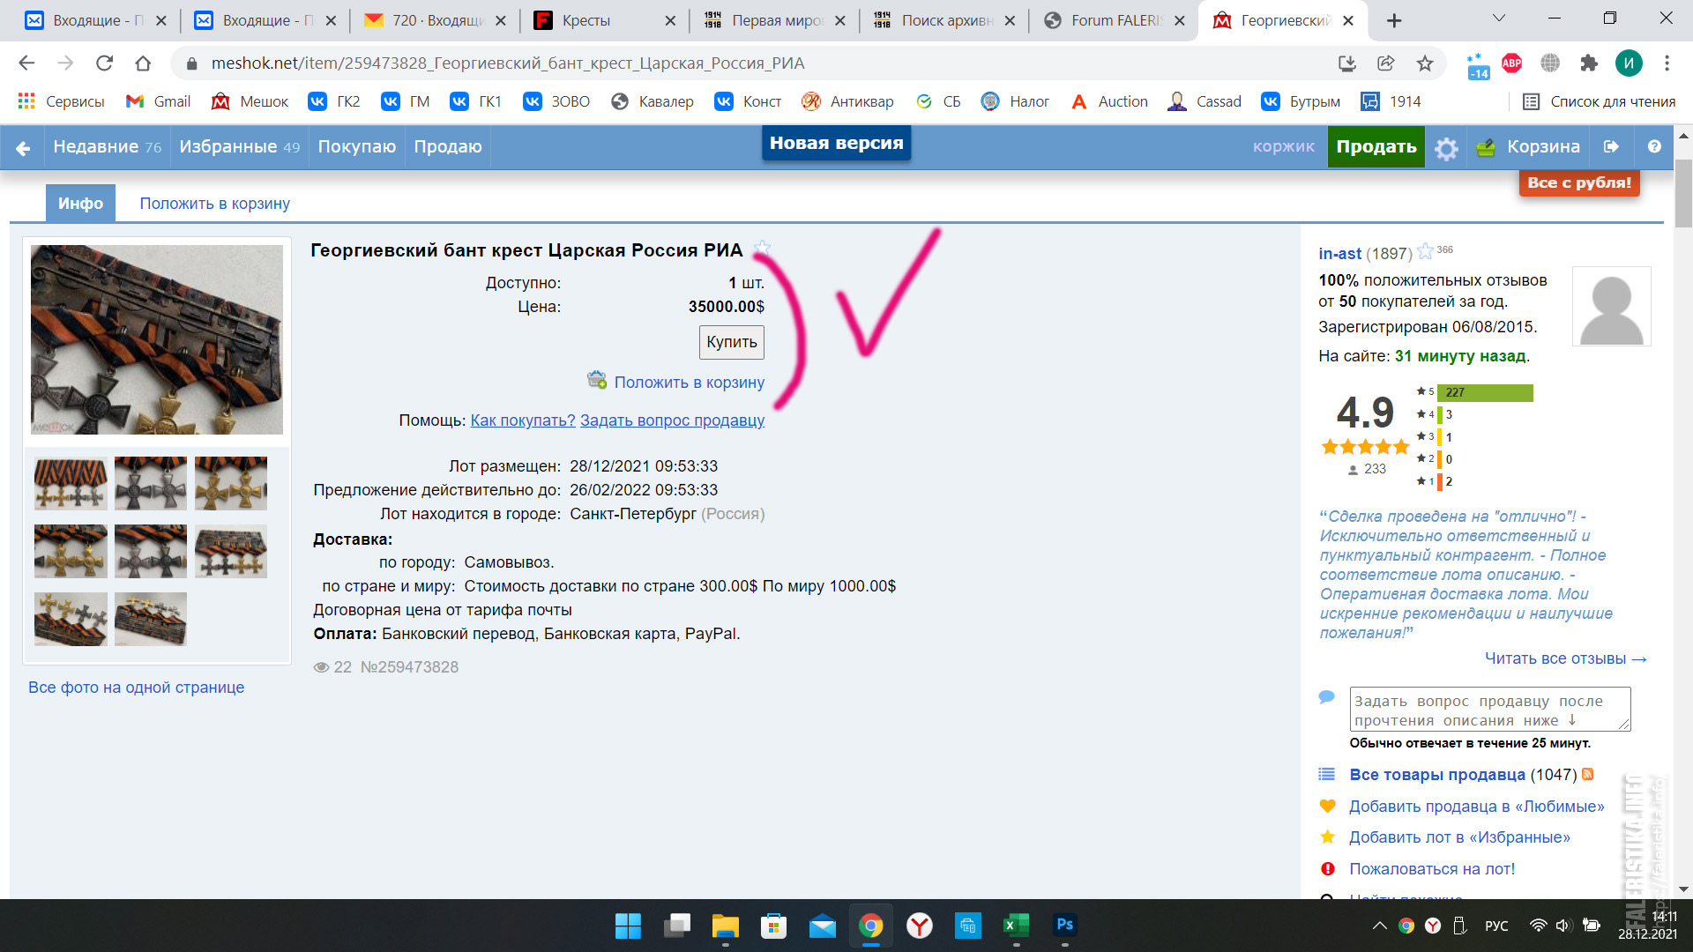Open Excel from the taskbar
The image size is (1693, 952).
(1016, 926)
